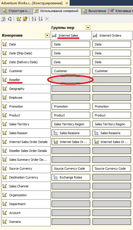Screen dimensions: 133x230
Task: Click Sales Reasons cell under Internet Orders
Action: (112, 133)
